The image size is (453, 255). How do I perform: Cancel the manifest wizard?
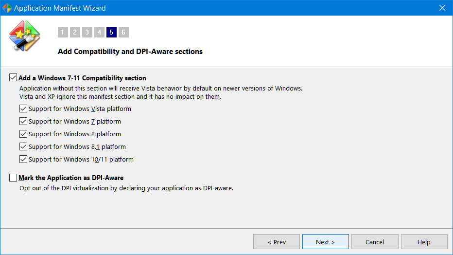click(x=375, y=242)
